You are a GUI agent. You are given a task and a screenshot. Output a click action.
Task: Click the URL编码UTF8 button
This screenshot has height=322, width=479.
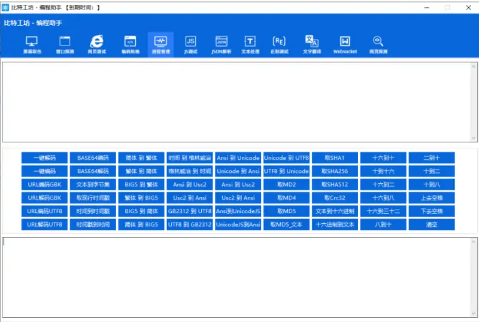click(x=44, y=211)
